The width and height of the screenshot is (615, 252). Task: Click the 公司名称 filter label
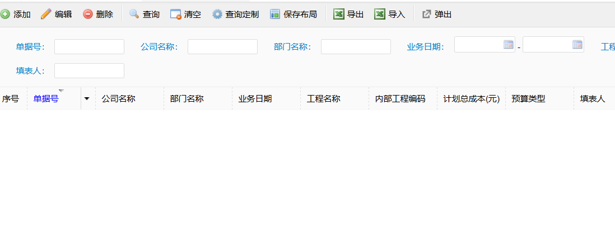160,47
